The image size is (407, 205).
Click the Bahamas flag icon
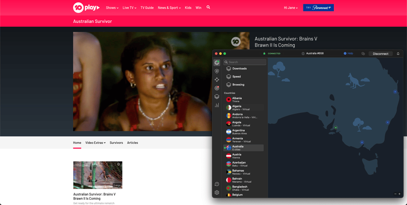click(229, 172)
